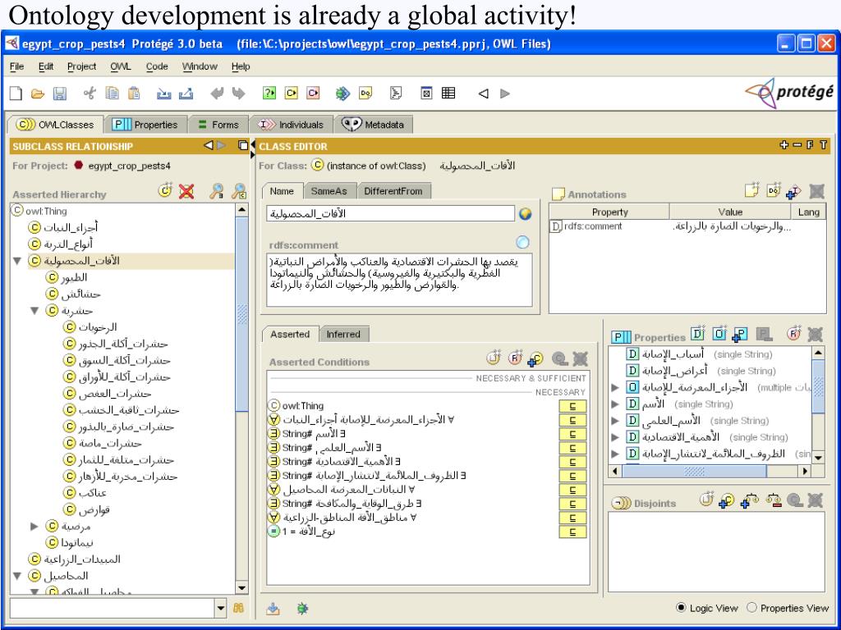Click the pink R icon above Asserted Conditions

point(515,358)
